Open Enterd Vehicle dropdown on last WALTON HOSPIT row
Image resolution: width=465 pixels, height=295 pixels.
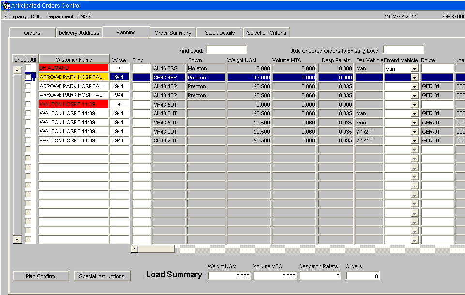pyautogui.click(x=414, y=140)
